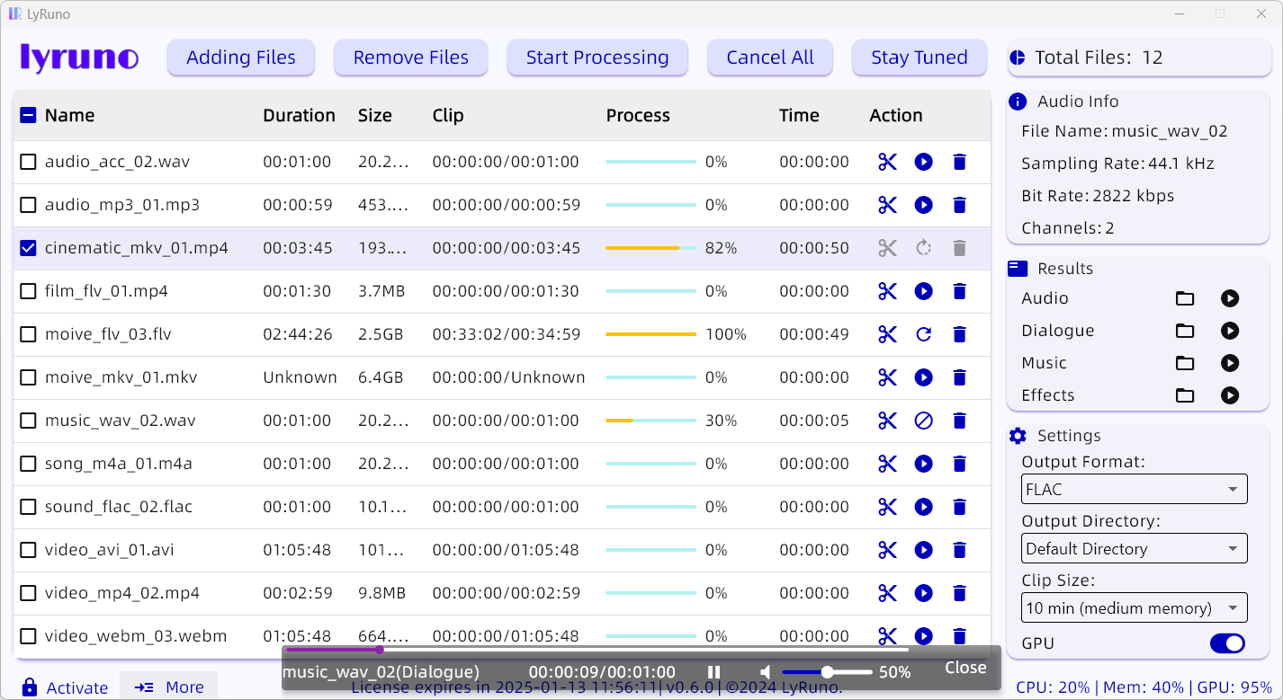This screenshot has width=1283, height=700.
Task: Expand the Output Directory dropdown
Action: 1135,548
